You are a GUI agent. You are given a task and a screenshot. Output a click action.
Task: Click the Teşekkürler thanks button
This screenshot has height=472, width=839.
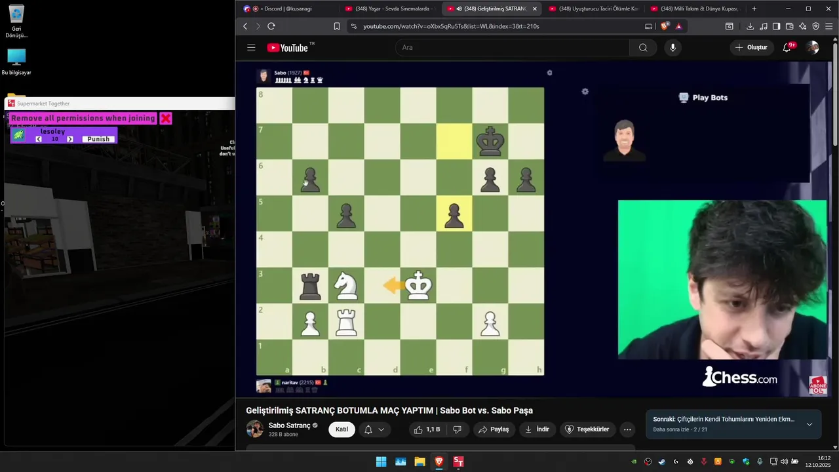[587, 429]
